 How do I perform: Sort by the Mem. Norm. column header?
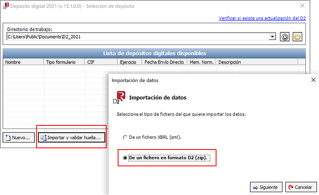tap(202, 62)
